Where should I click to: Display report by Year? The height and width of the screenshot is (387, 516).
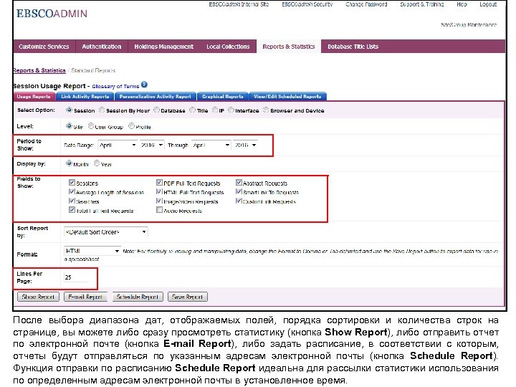pos(97,163)
